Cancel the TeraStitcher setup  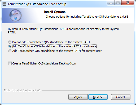tap(121, 97)
